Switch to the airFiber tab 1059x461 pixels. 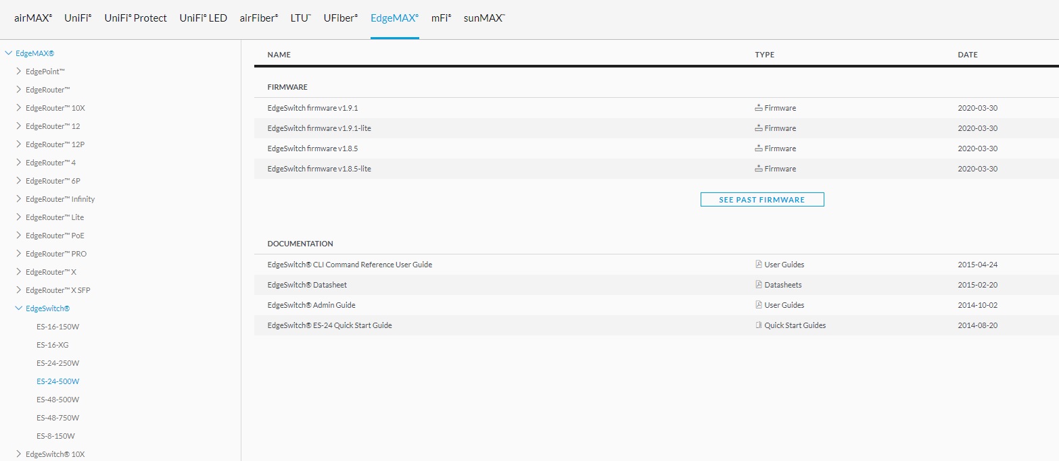click(x=259, y=18)
